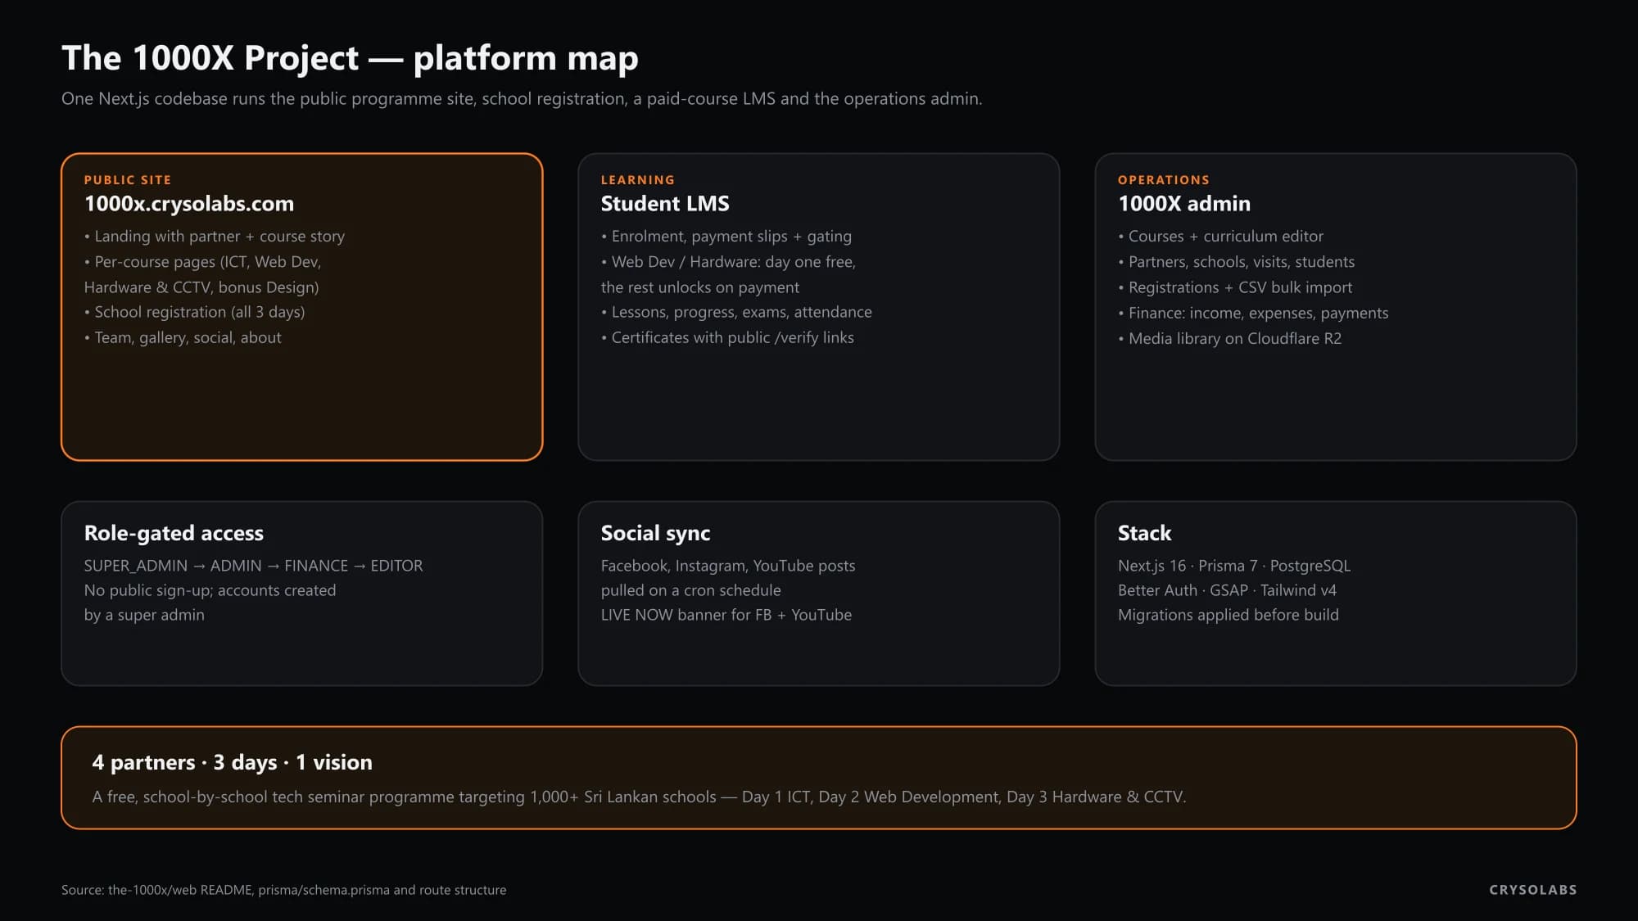
Task: Select the 'LEARNING' label
Action: [638, 180]
